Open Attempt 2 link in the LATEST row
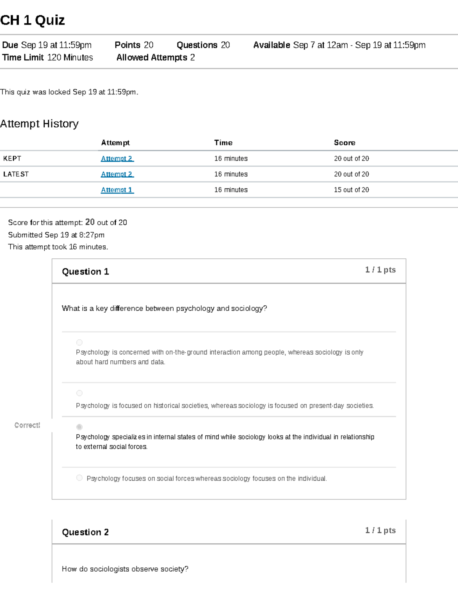 tap(117, 174)
